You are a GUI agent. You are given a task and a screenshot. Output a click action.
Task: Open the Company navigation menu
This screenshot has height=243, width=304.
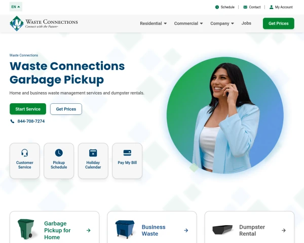[x=222, y=23]
